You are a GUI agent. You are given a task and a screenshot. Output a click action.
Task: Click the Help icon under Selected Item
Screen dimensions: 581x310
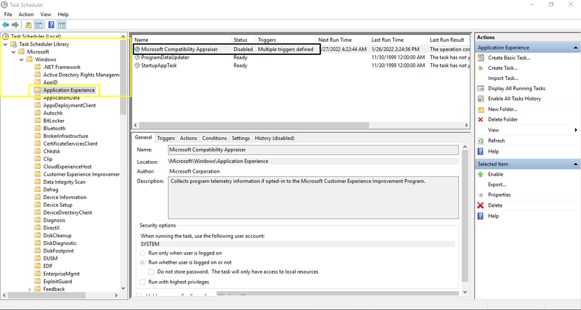coord(480,216)
